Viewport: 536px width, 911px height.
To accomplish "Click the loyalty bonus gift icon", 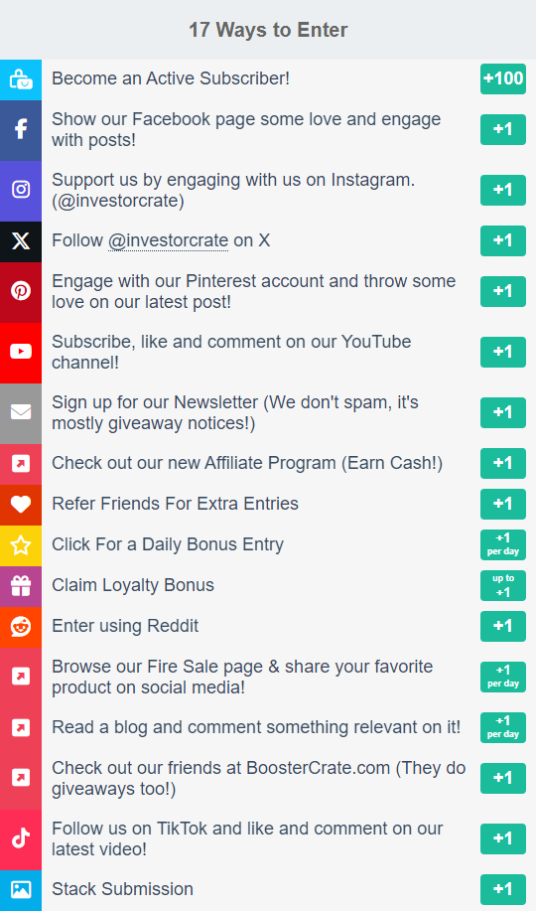I will tap(21, 586).
